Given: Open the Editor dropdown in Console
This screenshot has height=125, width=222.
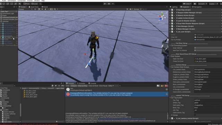Looking at the screenshot, I should [x=111, y=86].
